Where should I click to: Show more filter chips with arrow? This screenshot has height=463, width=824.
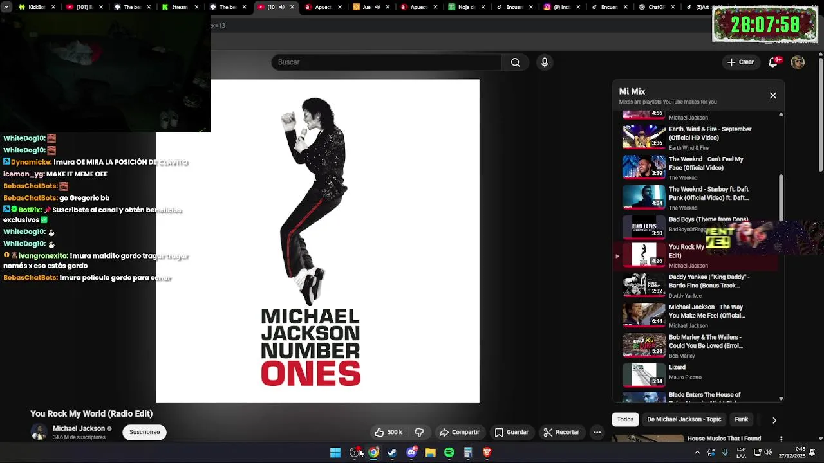pyautogui.click(x=774, y=420)
